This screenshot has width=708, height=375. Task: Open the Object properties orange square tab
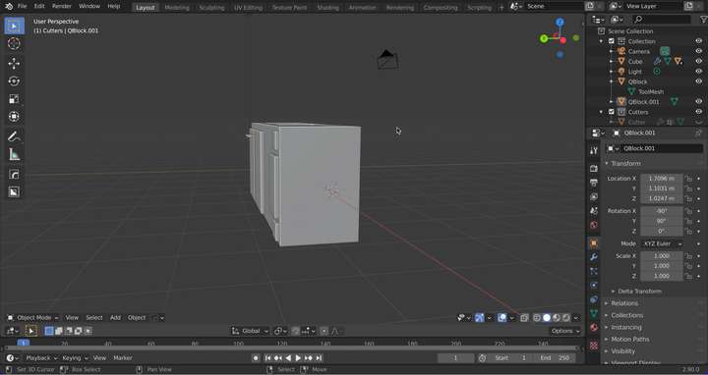[x=594, y=243]
